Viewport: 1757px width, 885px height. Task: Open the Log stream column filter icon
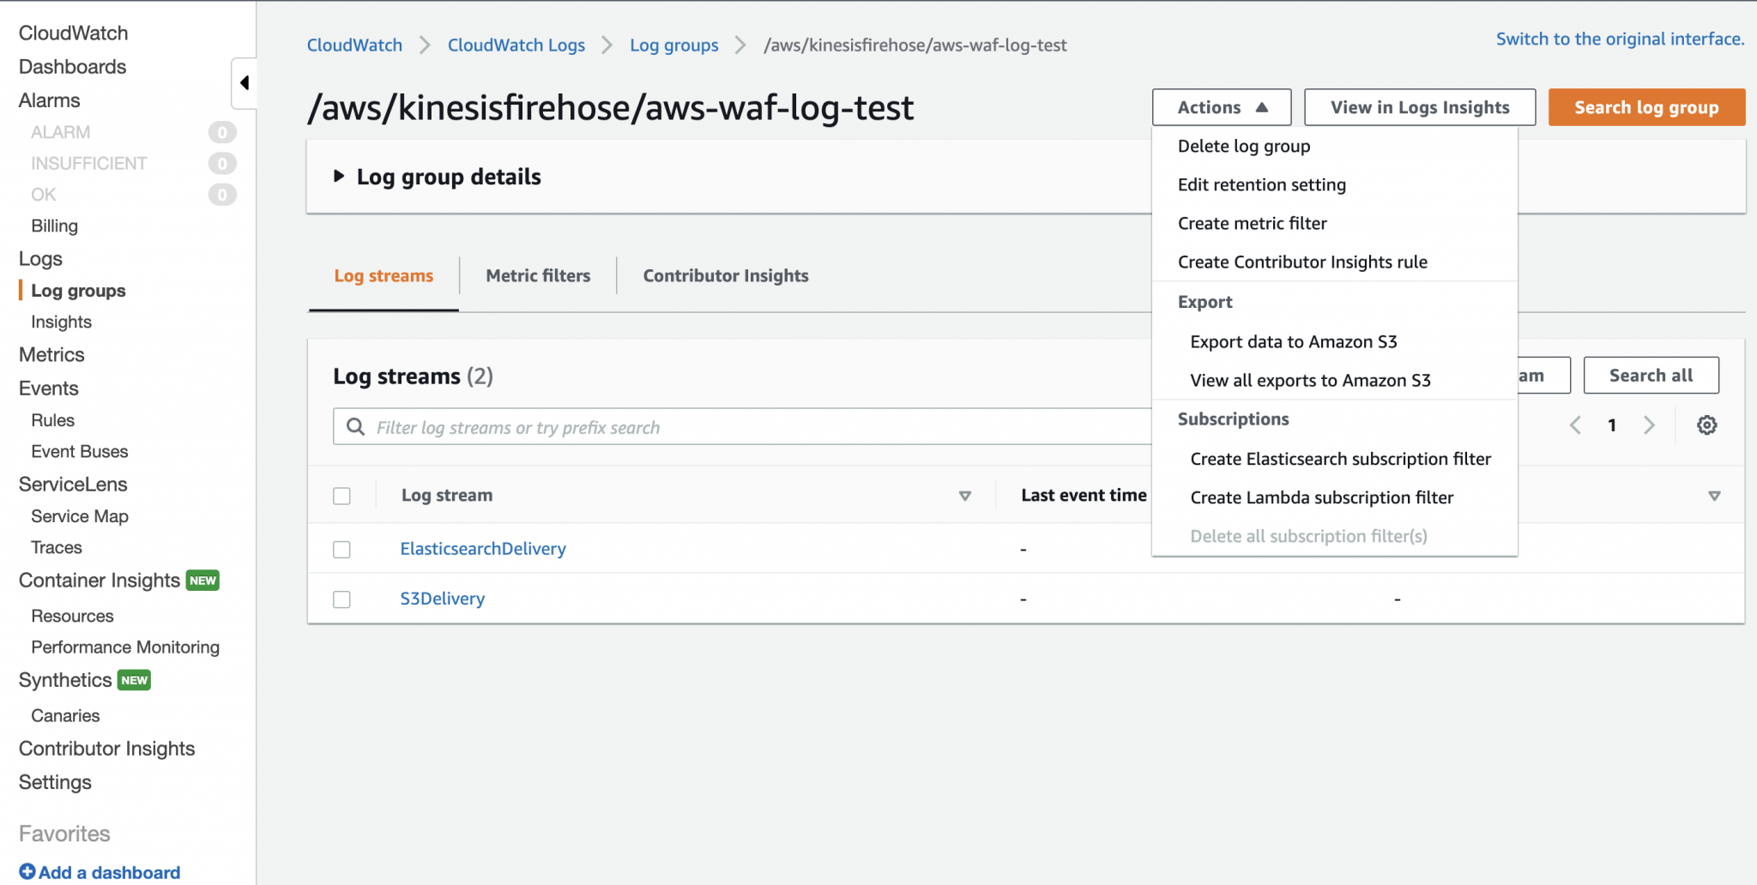(x=965, y=496)
